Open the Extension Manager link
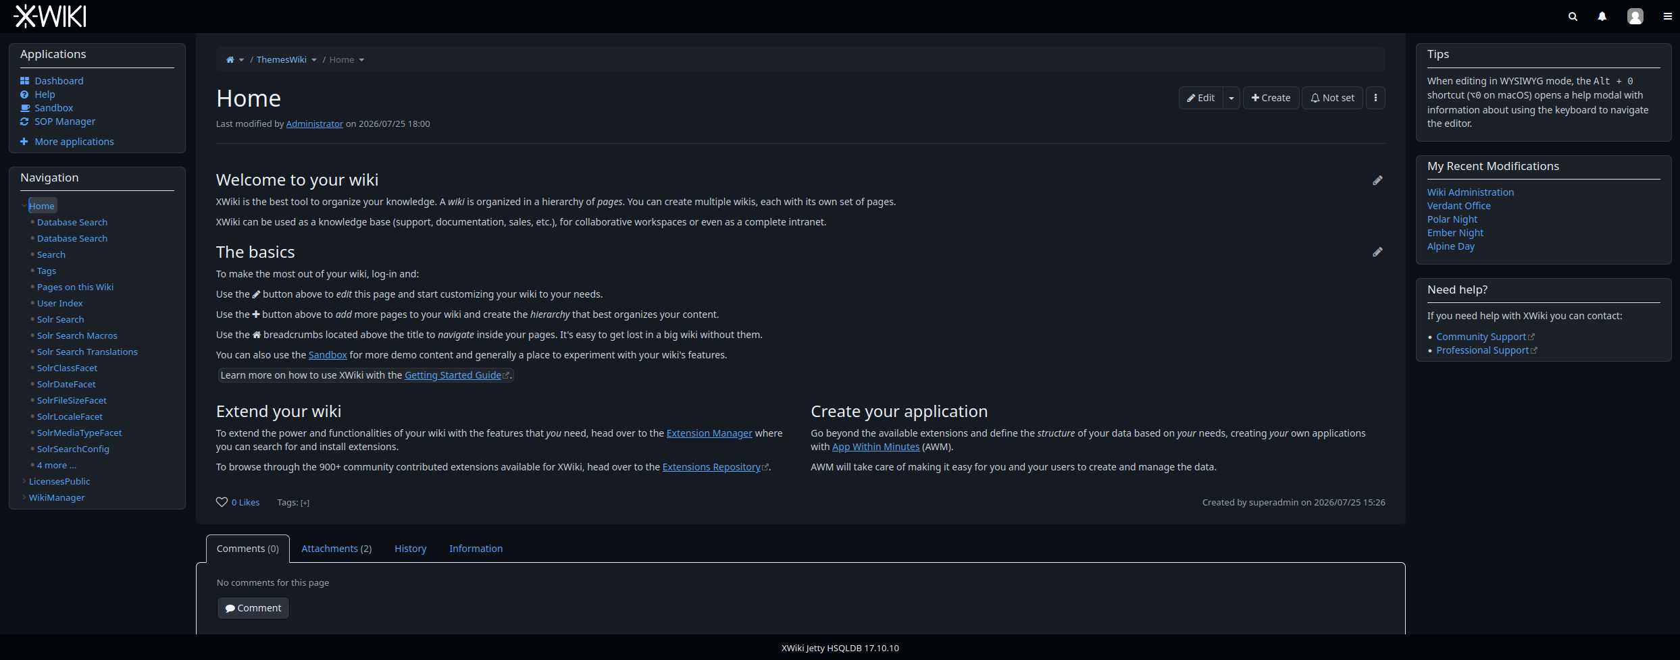Image resolution: width=1680 pixels, height=660 pixels. click(x=709, y=433)
